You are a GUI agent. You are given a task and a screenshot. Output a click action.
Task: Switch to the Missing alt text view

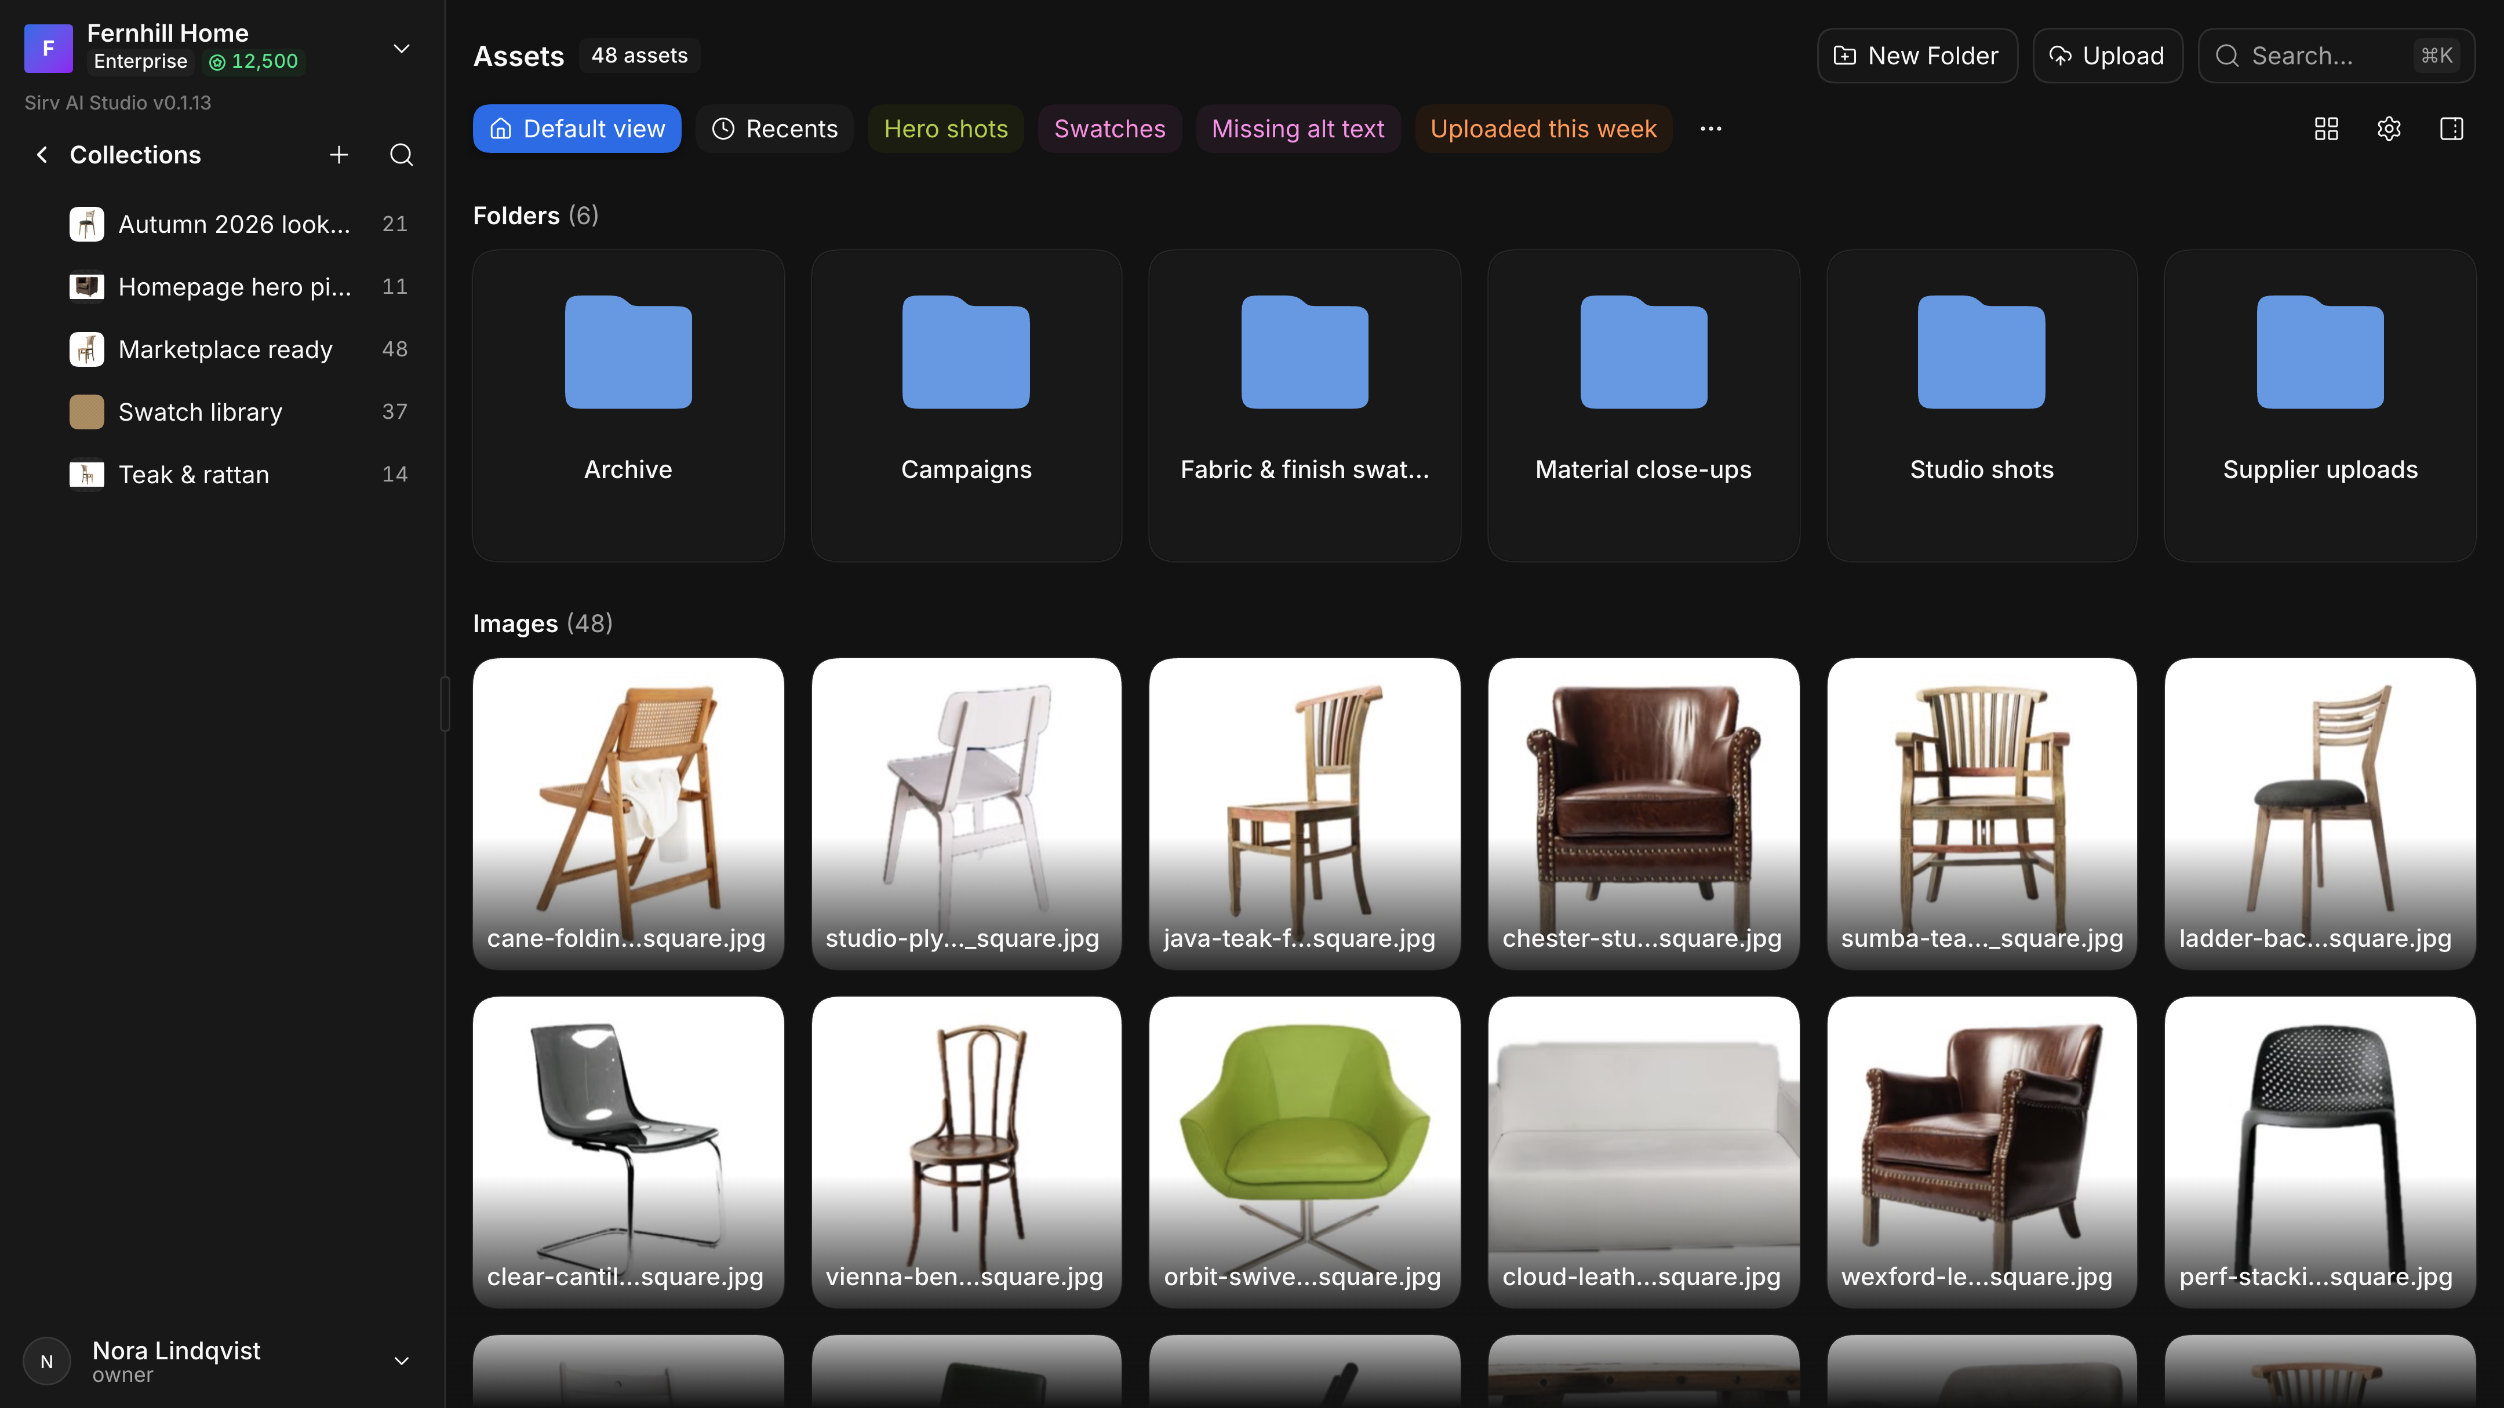pos(1298,128)
